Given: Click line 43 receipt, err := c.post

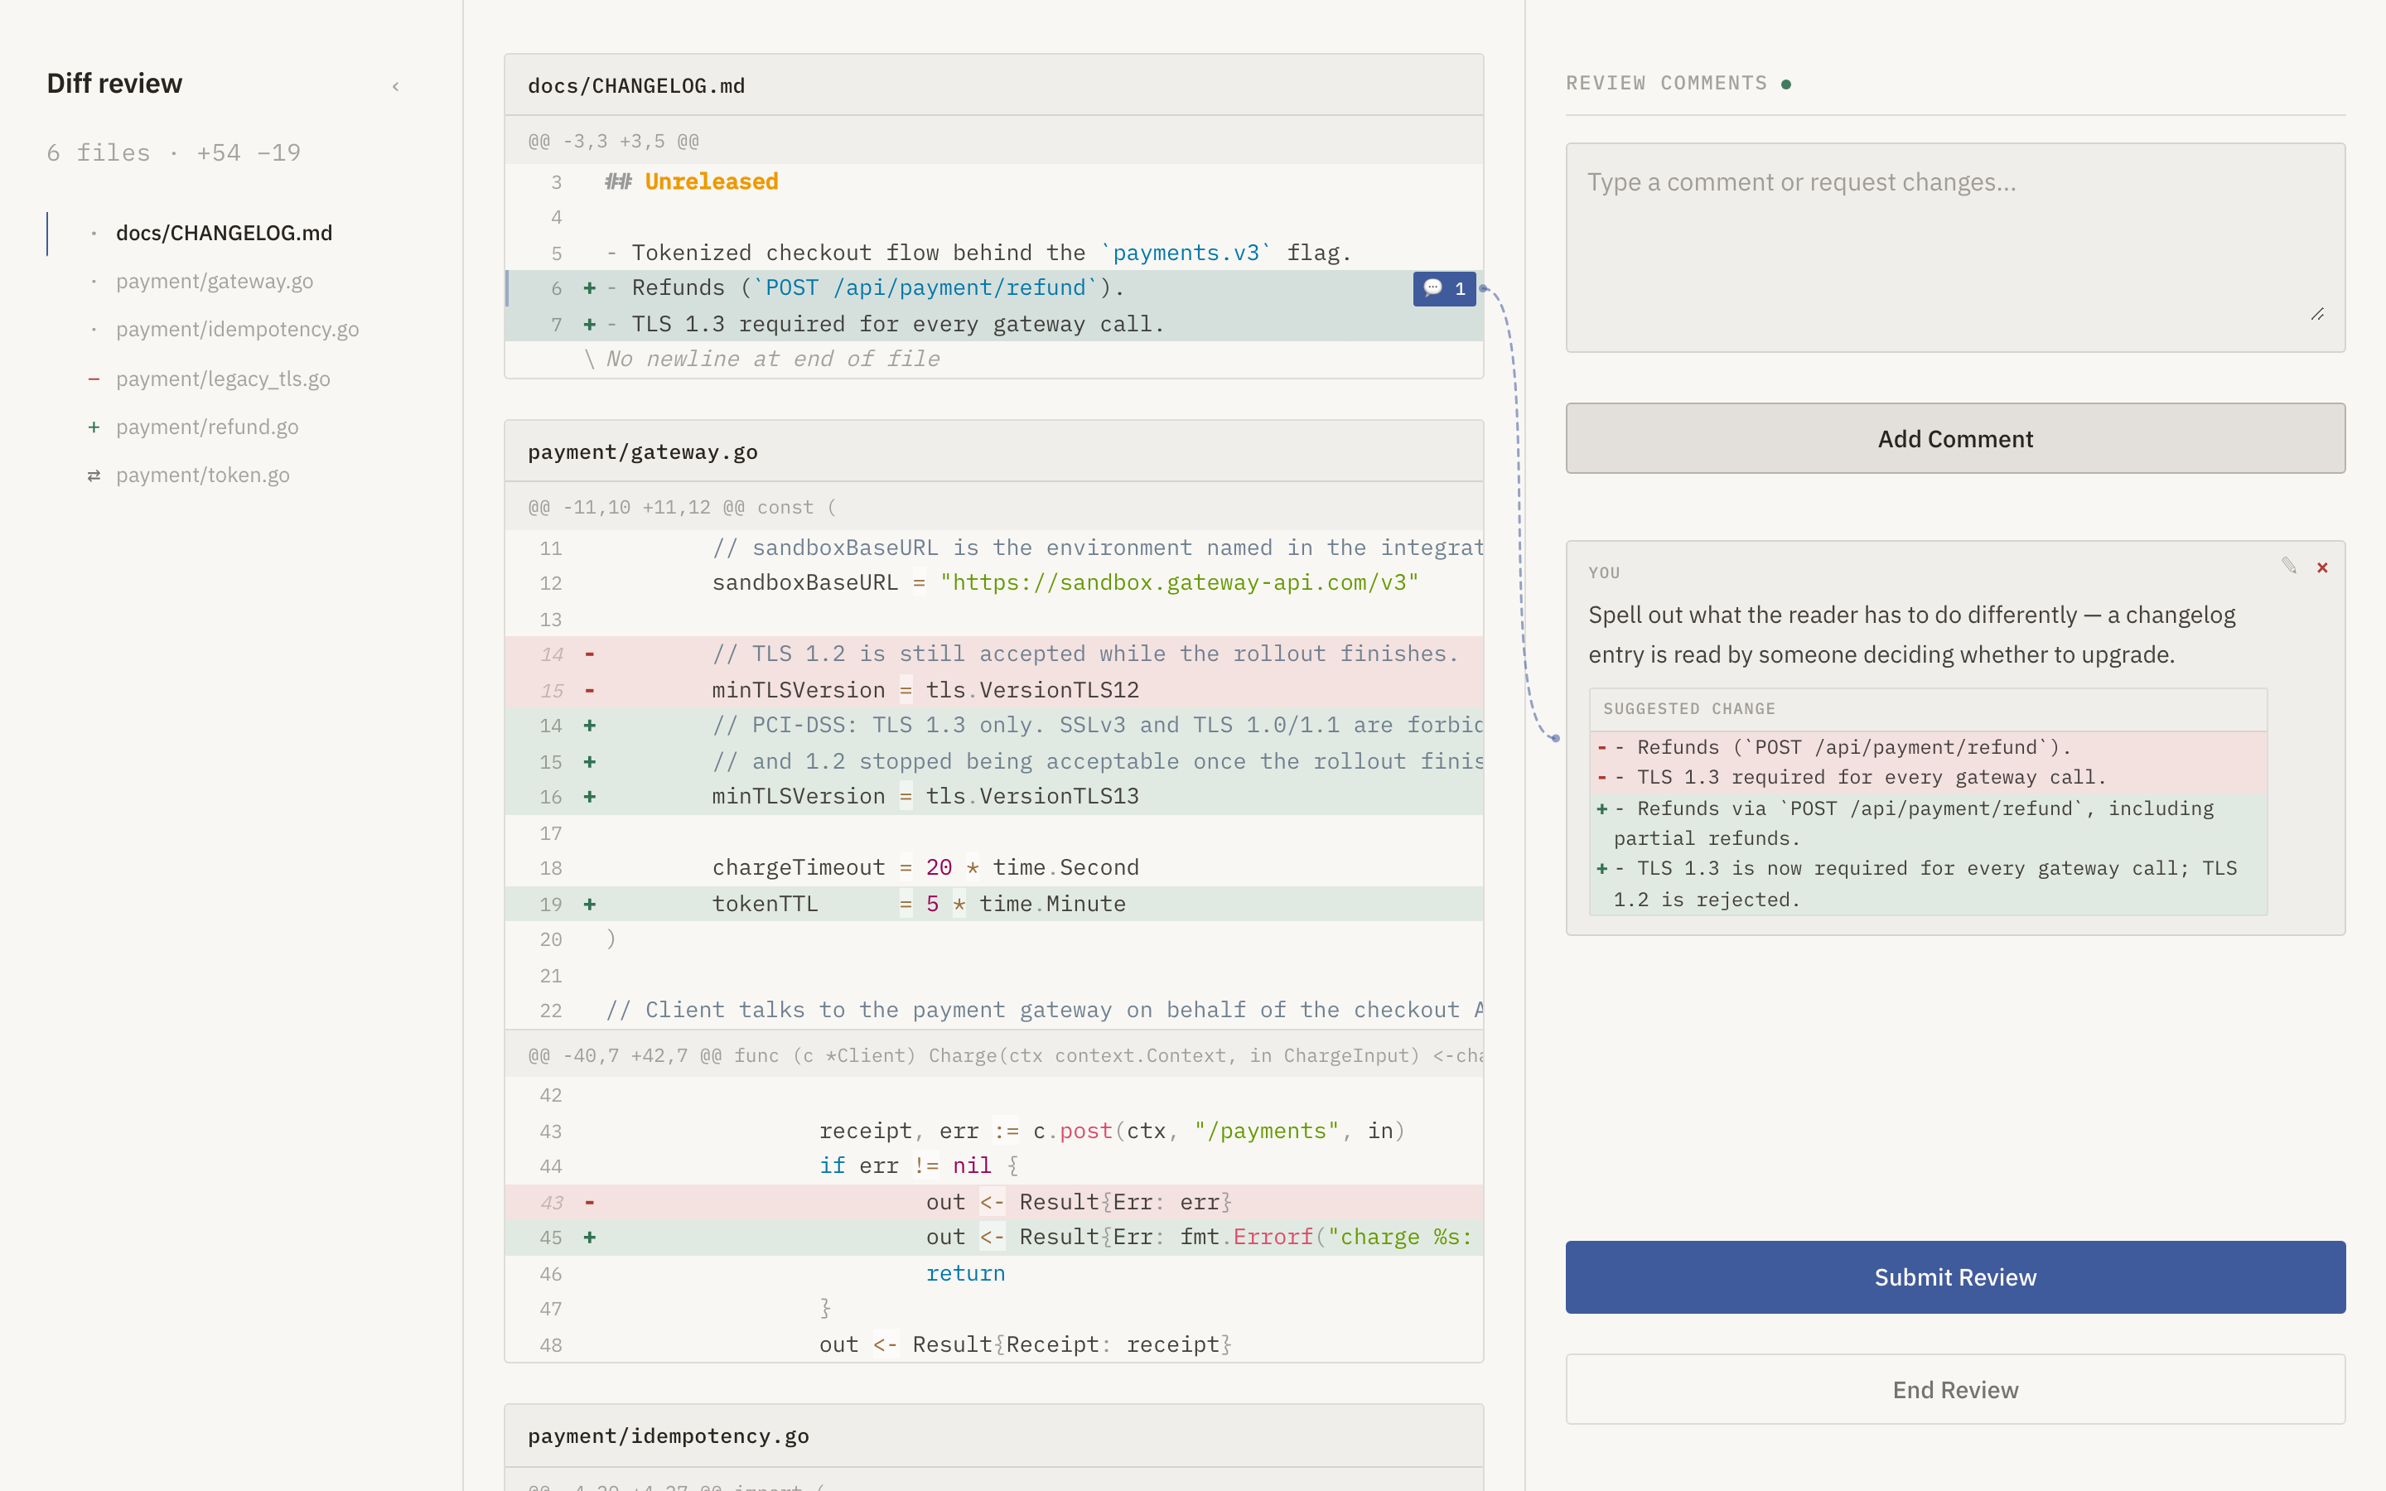Looking at the screenshot, I should [994, 1131].
